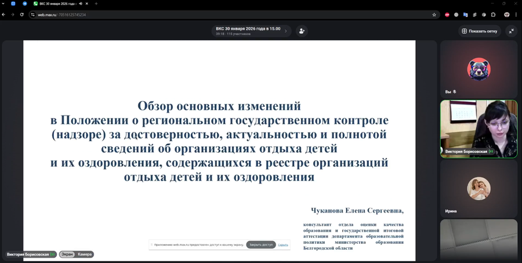522x263 pixels.
Task: Switch to the Экран view
Action: (67, 254)
